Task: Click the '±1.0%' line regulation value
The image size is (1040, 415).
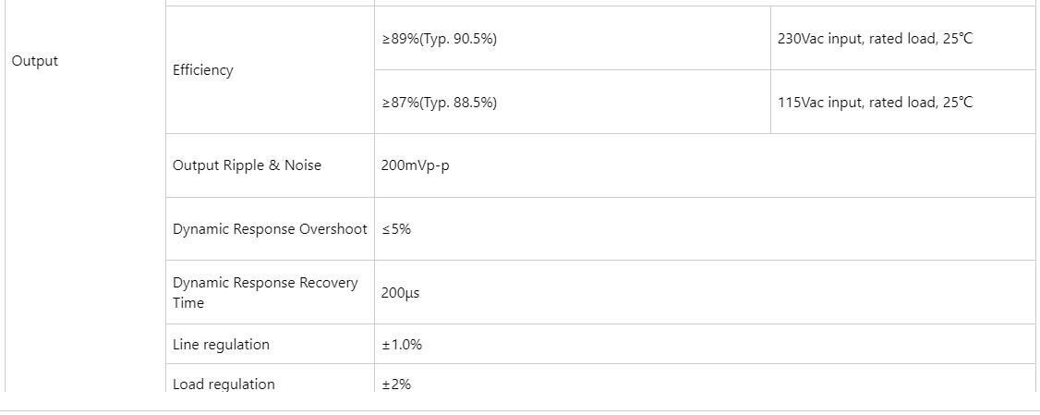Action: pos(402,345)
